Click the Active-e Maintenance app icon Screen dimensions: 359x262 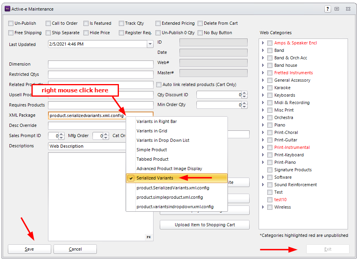pos(7,9)
